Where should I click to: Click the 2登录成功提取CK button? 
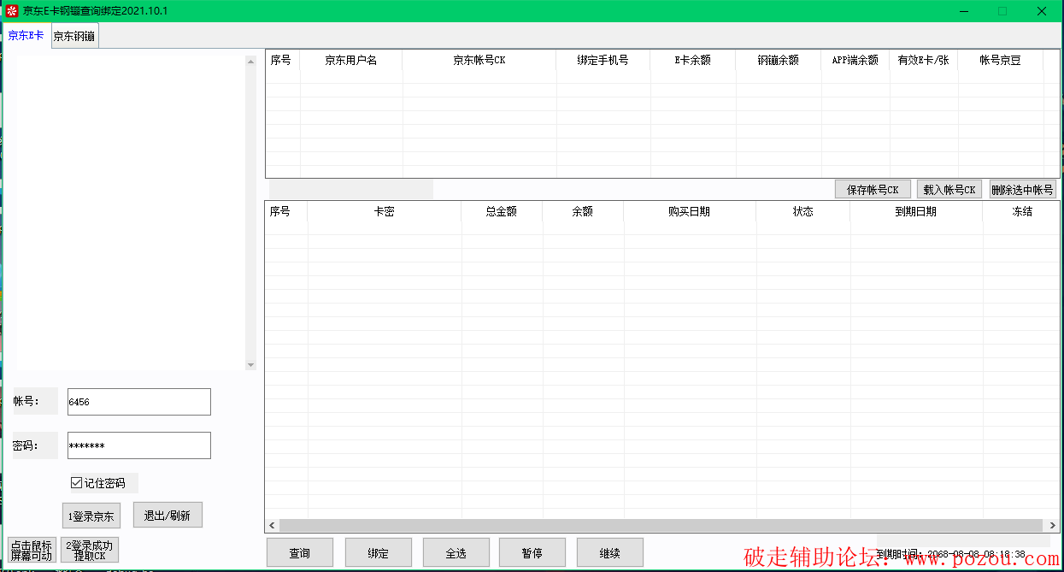coord(90,550)
